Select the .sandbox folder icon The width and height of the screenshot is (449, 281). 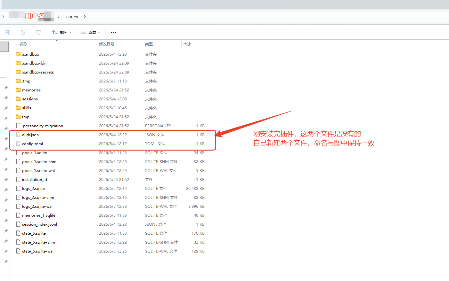coord(18,54)
